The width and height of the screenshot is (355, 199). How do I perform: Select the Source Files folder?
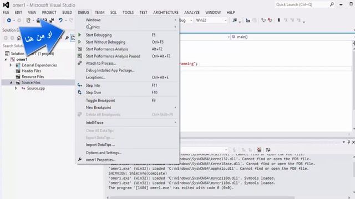[31, 82]
